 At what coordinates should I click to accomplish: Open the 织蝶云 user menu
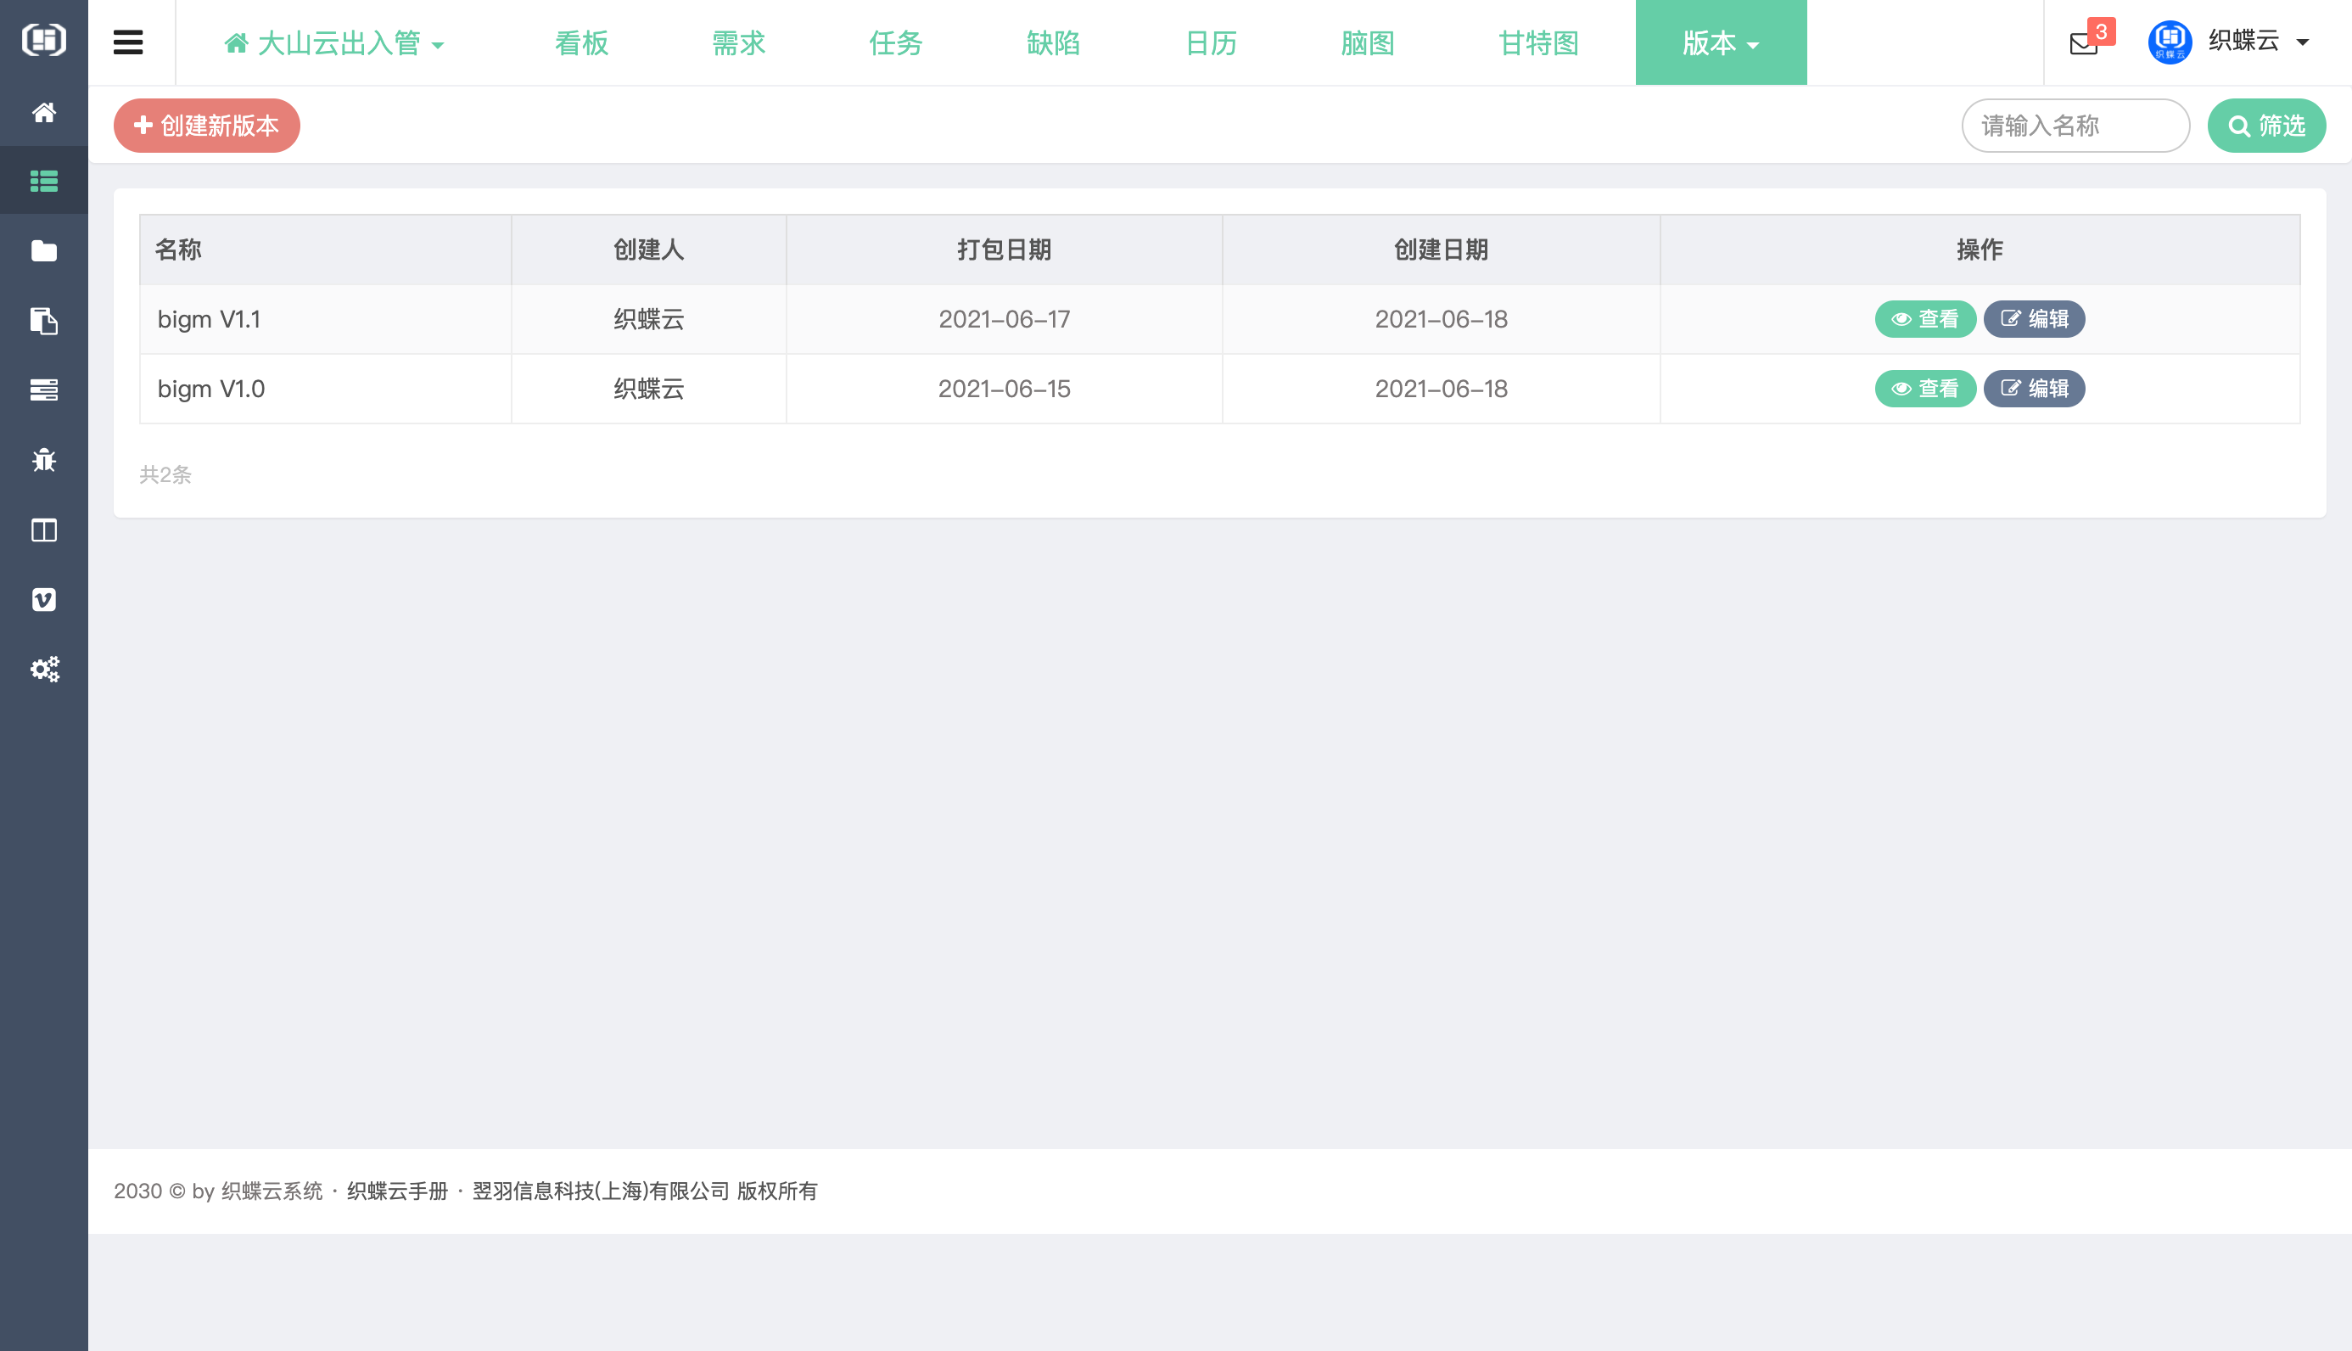2244,41
